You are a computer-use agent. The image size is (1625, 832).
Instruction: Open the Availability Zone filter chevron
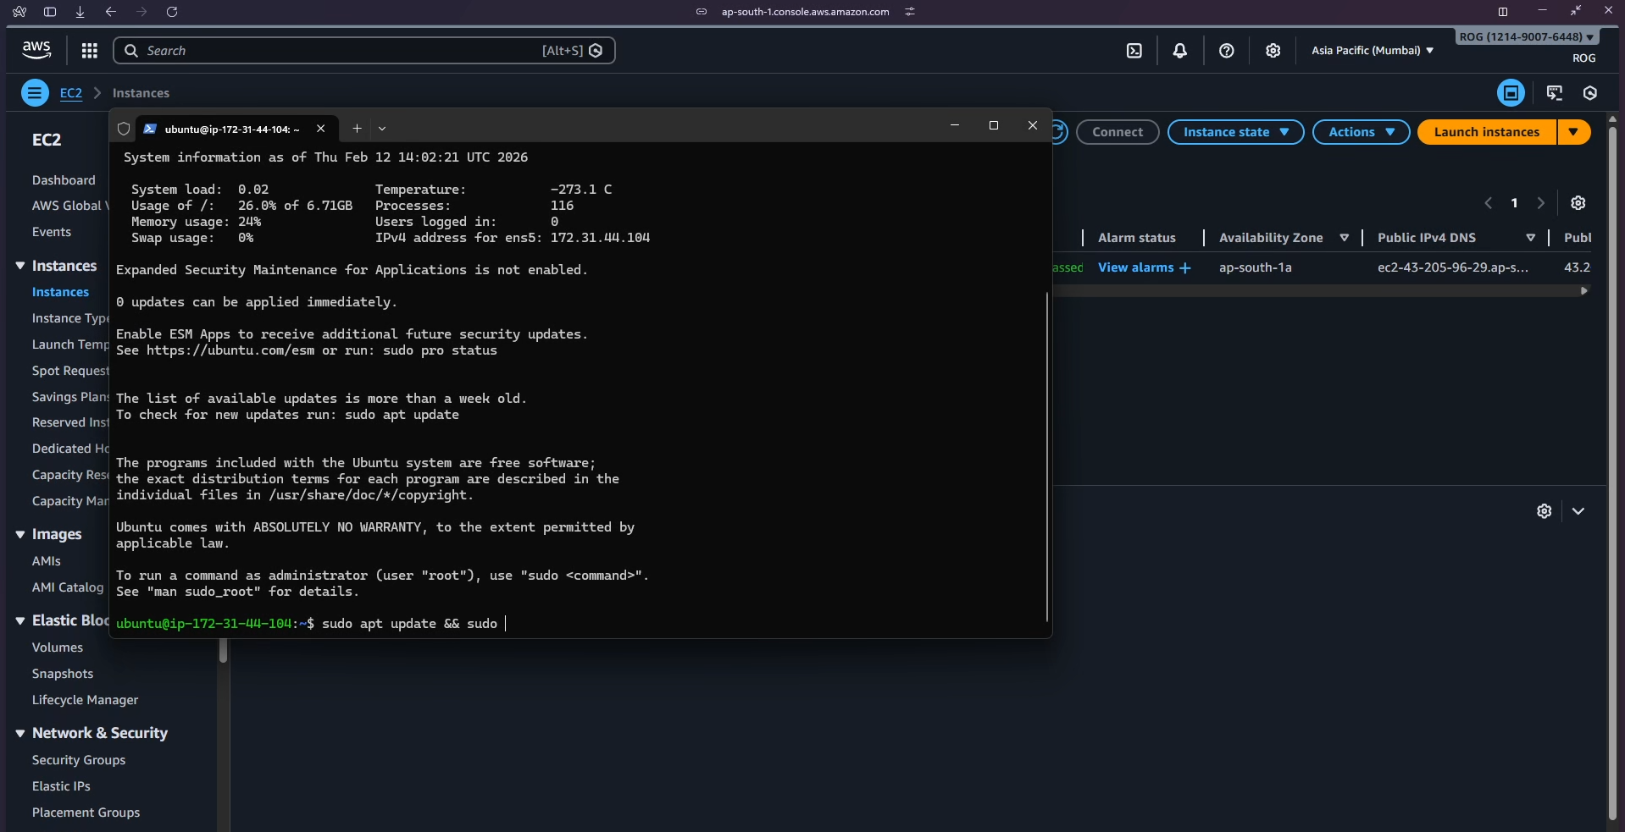tap(1345, 238)
